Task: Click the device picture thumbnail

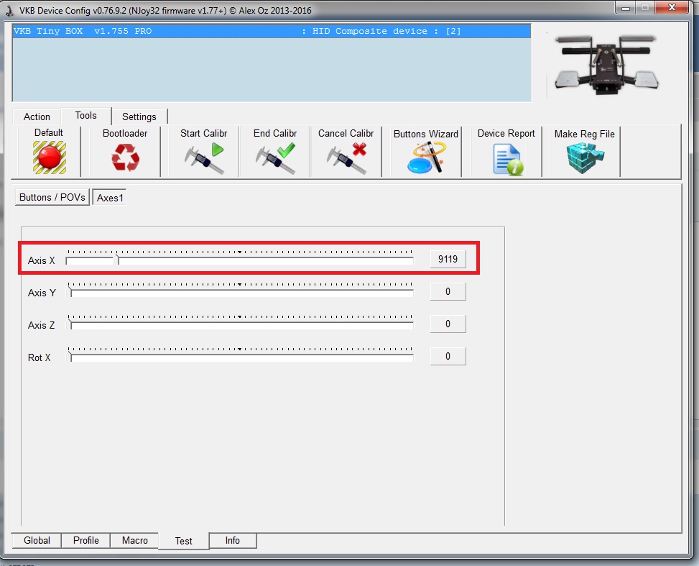Action: tap(609, 65)
